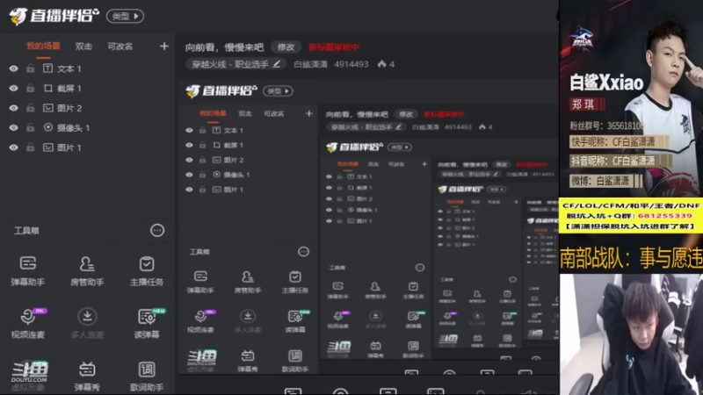703x395 pixels.
Task: Click the 工具箱 section label
Action: click(x=26, y=231)
